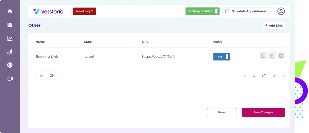Delete the Booking Link row
Screen dimensions: 309x133
click(x=281, y=56)
